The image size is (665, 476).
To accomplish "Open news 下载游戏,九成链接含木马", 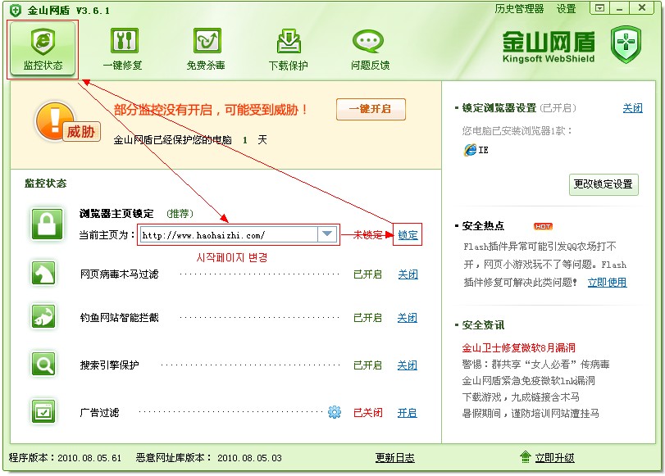I will coord(521,397).
